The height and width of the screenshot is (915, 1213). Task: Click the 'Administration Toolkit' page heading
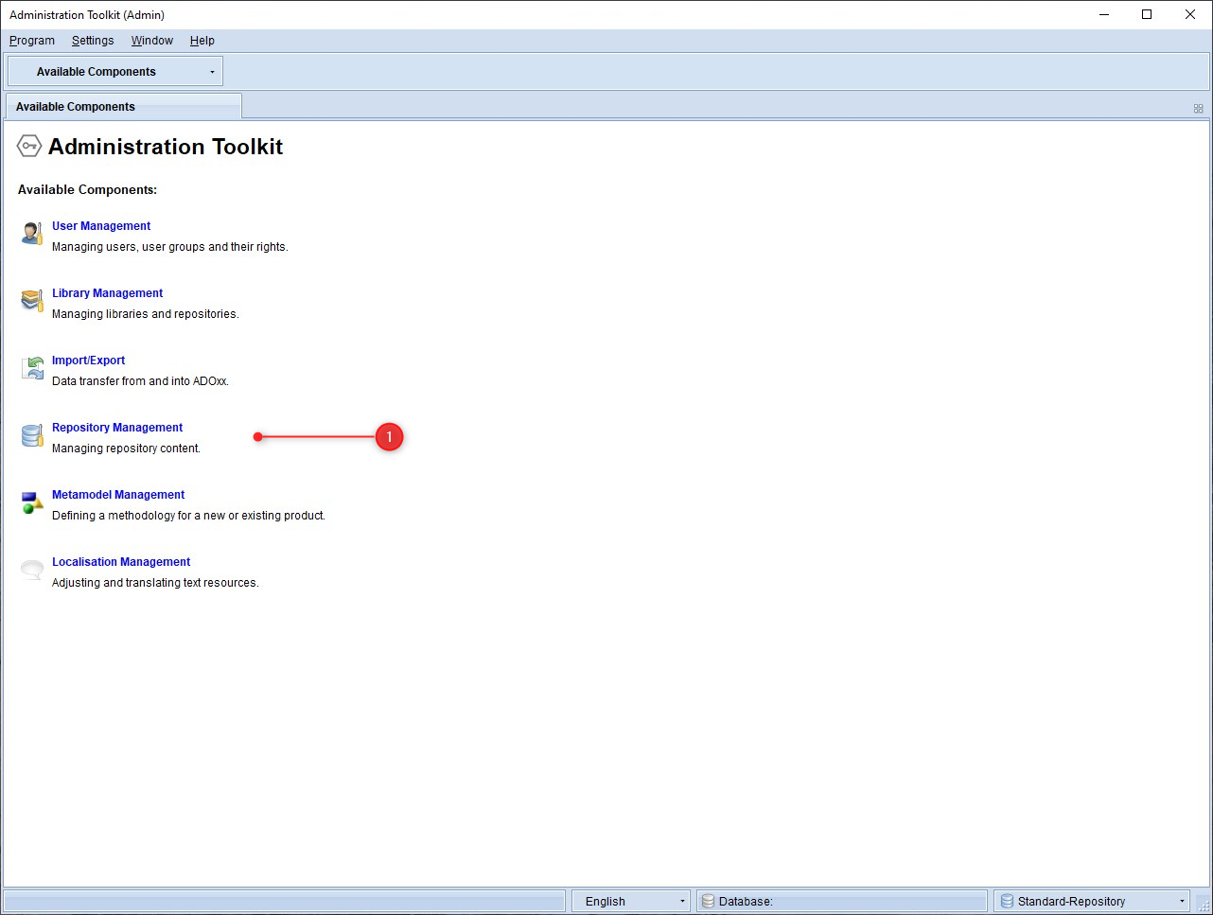click(166, 147)
